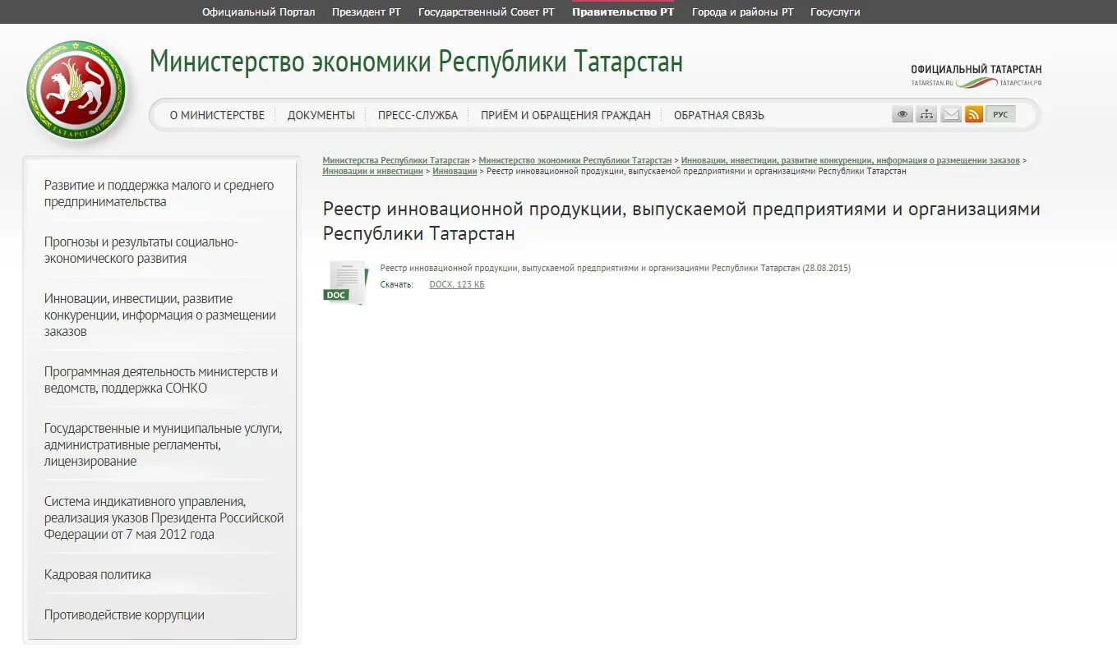1117x658 pixels.
Task: Click the Реестр инновационной продукции page heading
Action: click(x=681, y=221)
